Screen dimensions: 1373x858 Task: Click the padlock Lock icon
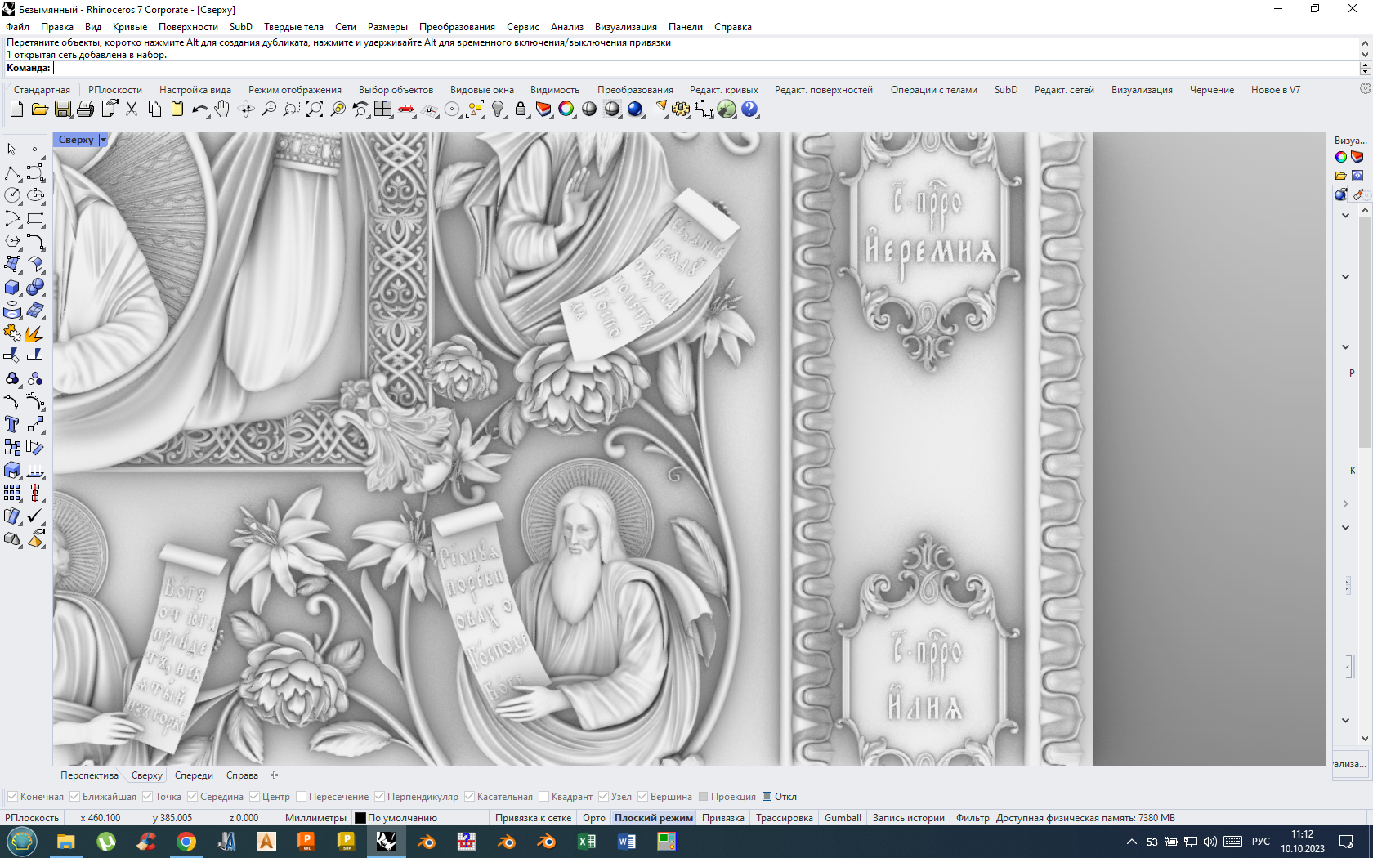[x=521, y=109]
